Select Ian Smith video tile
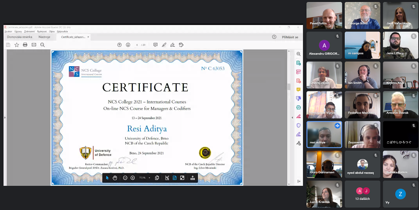The height and width of the screenshot is (210, 419). pos(362,75)
